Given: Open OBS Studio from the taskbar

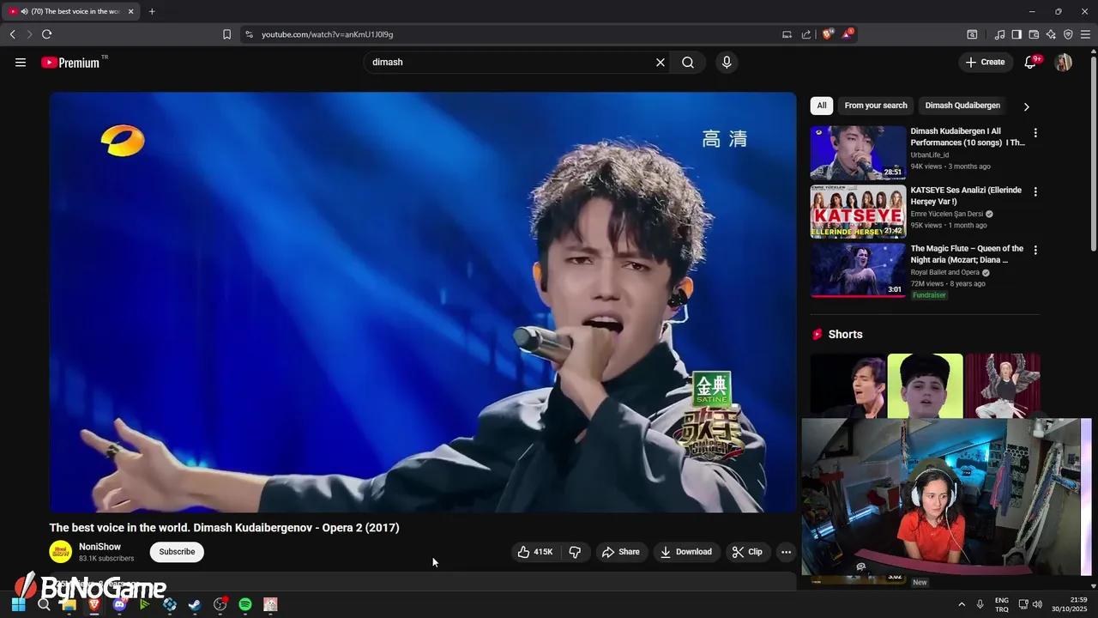Looking at the screenshot, I should click(220, 604).
